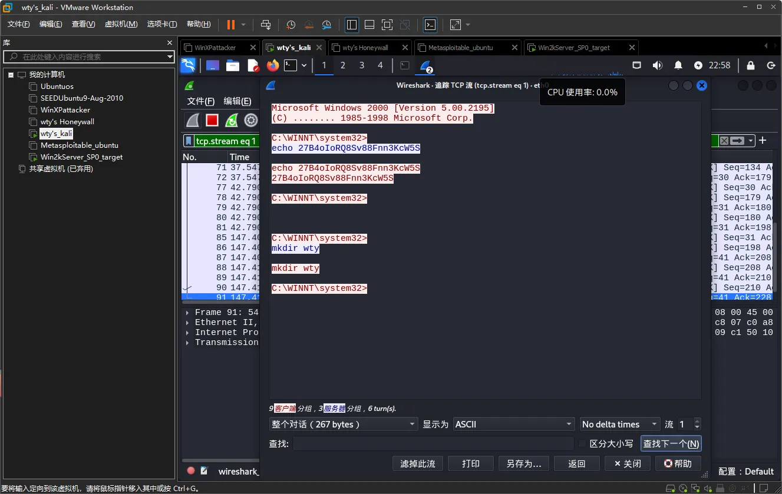Enter VMware full screen mode icon

(x=387, y=25)
